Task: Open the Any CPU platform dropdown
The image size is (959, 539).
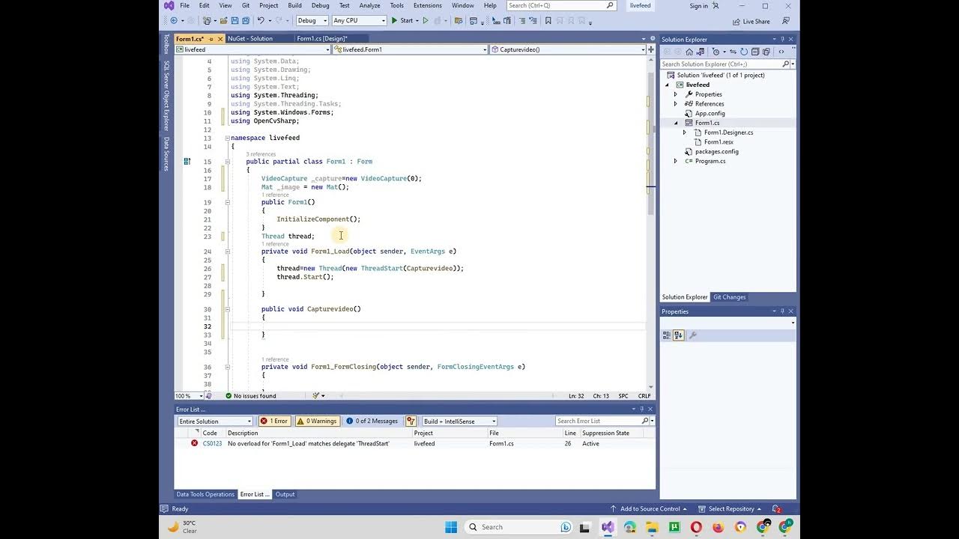Action: pyautogui.click(x=359, y=21)
